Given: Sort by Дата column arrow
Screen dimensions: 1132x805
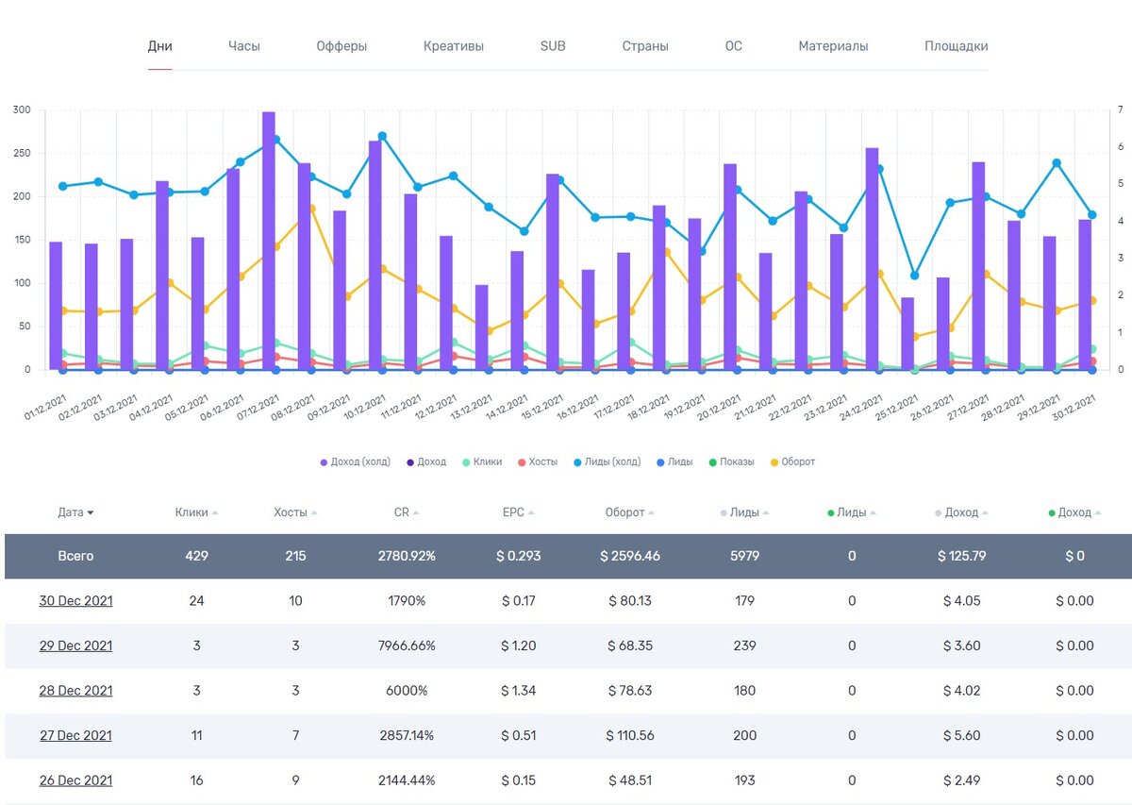Looking at the screenshot, I should 91,513.
